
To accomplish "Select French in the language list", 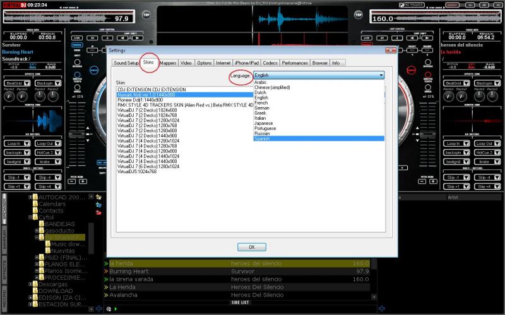I will click(319, 103).
